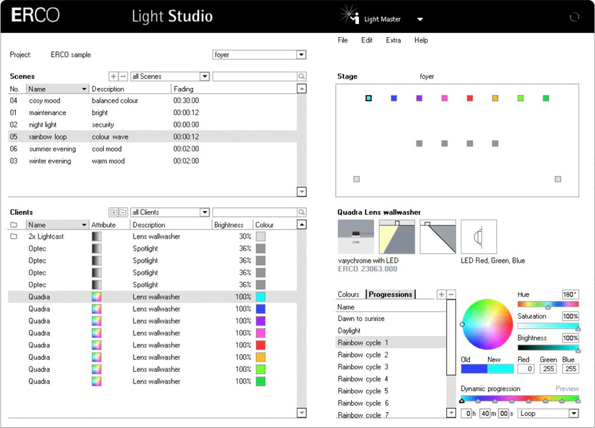Image resolution: width=595 pixels, height=428 pixels.
Task: Select the purple luminaire on the stage
Action: 419,99
